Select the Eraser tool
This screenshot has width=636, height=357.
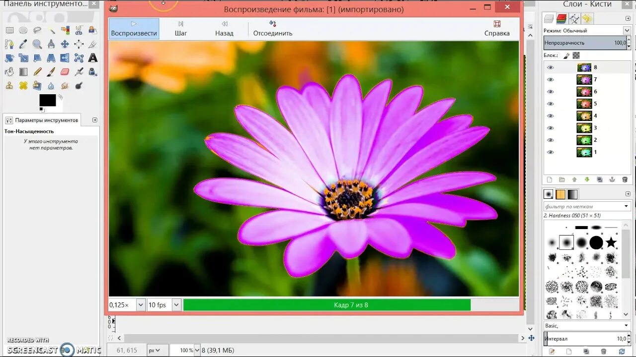tap(65, 71)
